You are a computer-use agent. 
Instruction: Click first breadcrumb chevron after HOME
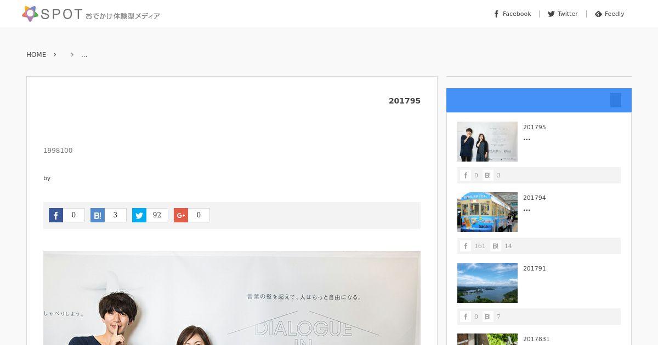click(55, 55)
